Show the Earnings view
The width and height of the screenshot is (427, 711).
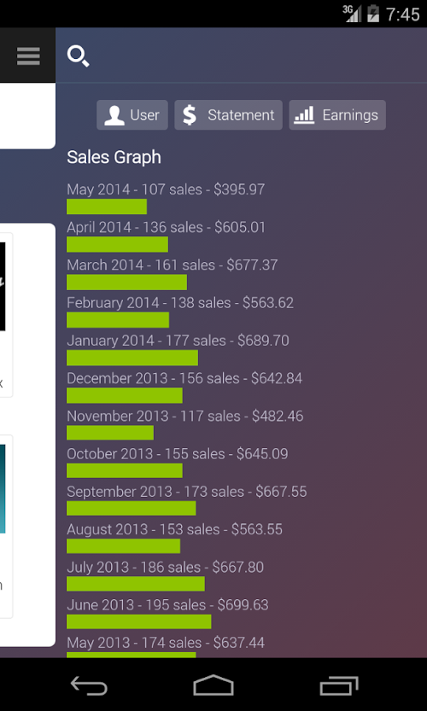pyautogui.click(x=337, y=115)
